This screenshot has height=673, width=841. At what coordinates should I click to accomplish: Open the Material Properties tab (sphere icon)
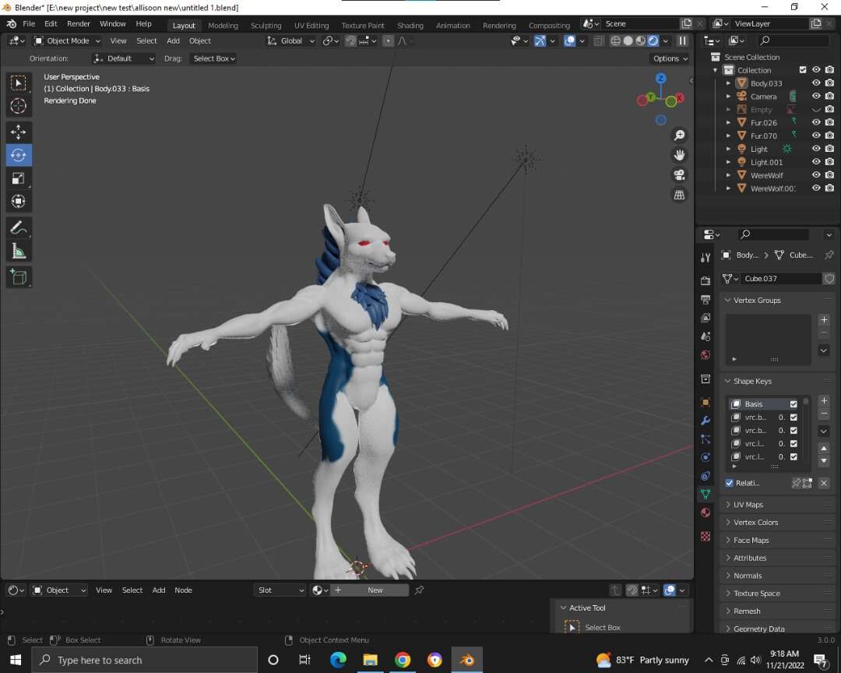point(705,513)
